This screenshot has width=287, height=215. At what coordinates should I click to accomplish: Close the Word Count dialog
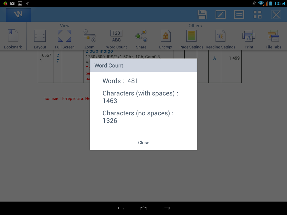(x=143, y=143)
